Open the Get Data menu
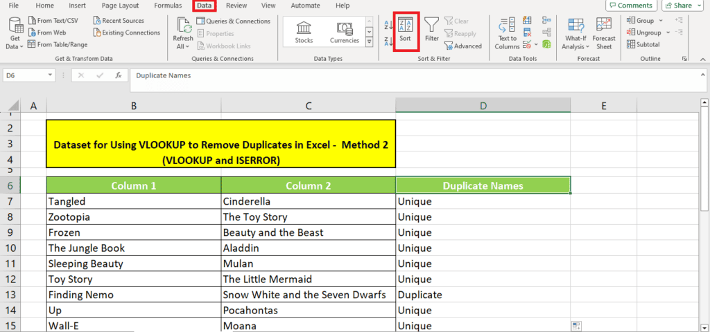The width and height of the screenshot is (710, 332). point(16,33)
